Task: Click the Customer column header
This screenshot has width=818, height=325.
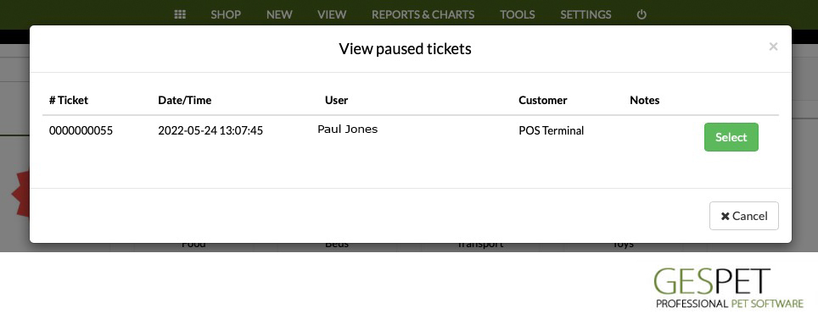Action: click(x=542, y=101)
